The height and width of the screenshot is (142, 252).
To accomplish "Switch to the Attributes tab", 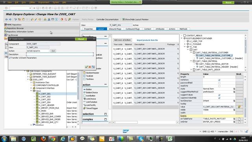I will click(160, 29).
